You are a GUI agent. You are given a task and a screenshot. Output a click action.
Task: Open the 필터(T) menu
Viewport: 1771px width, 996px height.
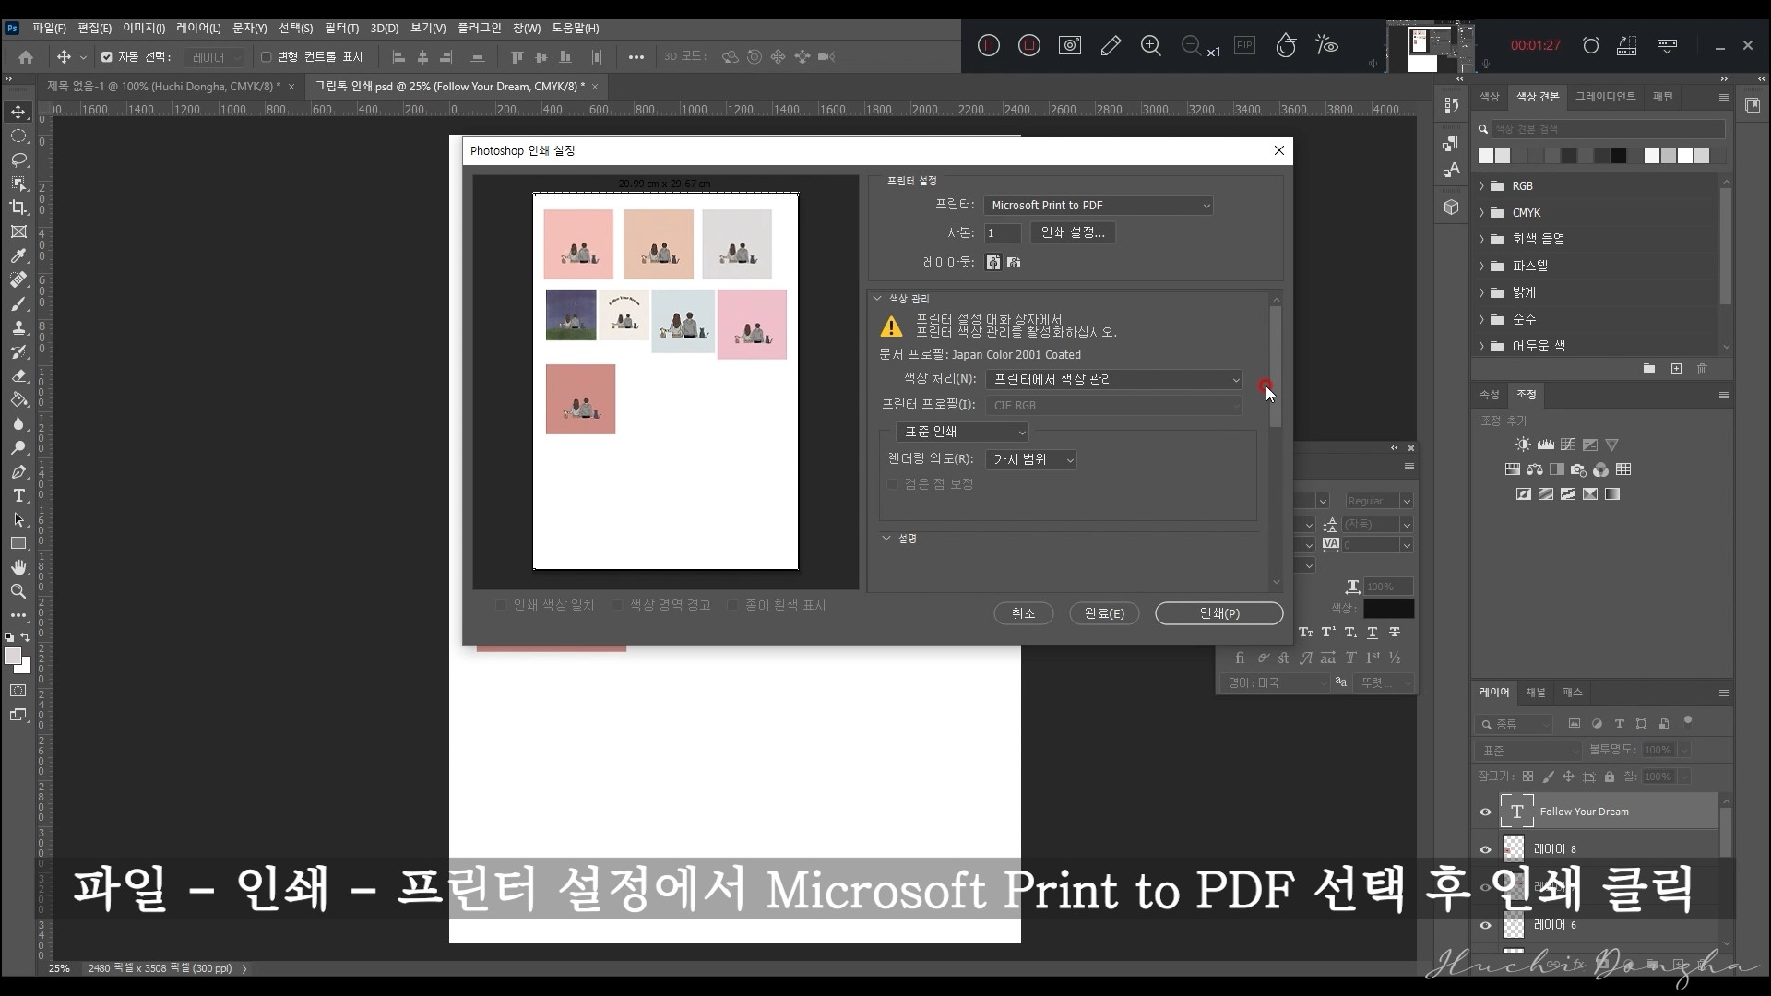point(341,28)
